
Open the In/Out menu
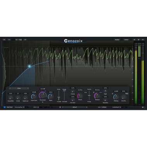tap(126, 39)
